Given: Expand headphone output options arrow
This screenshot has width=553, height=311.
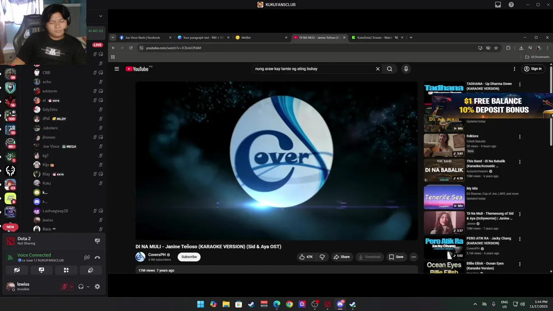Looking at the screenshot, I should 88,286.
